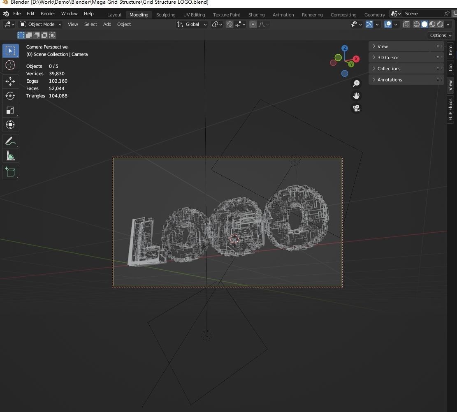Expand the Annotations panel
Image resolution: width=457 pixels, height=412 pixels.
click(406, 80)
